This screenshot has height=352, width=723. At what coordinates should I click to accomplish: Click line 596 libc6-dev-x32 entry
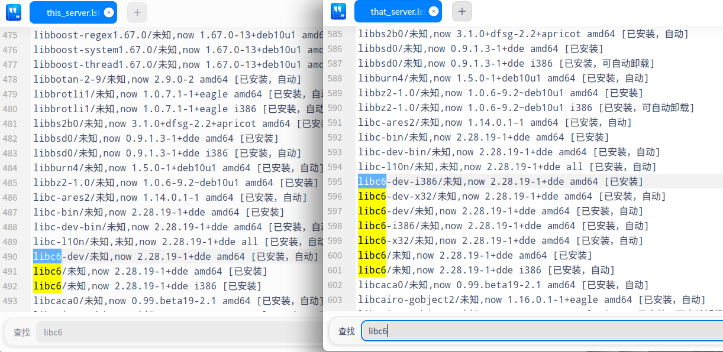pos(512,196)
